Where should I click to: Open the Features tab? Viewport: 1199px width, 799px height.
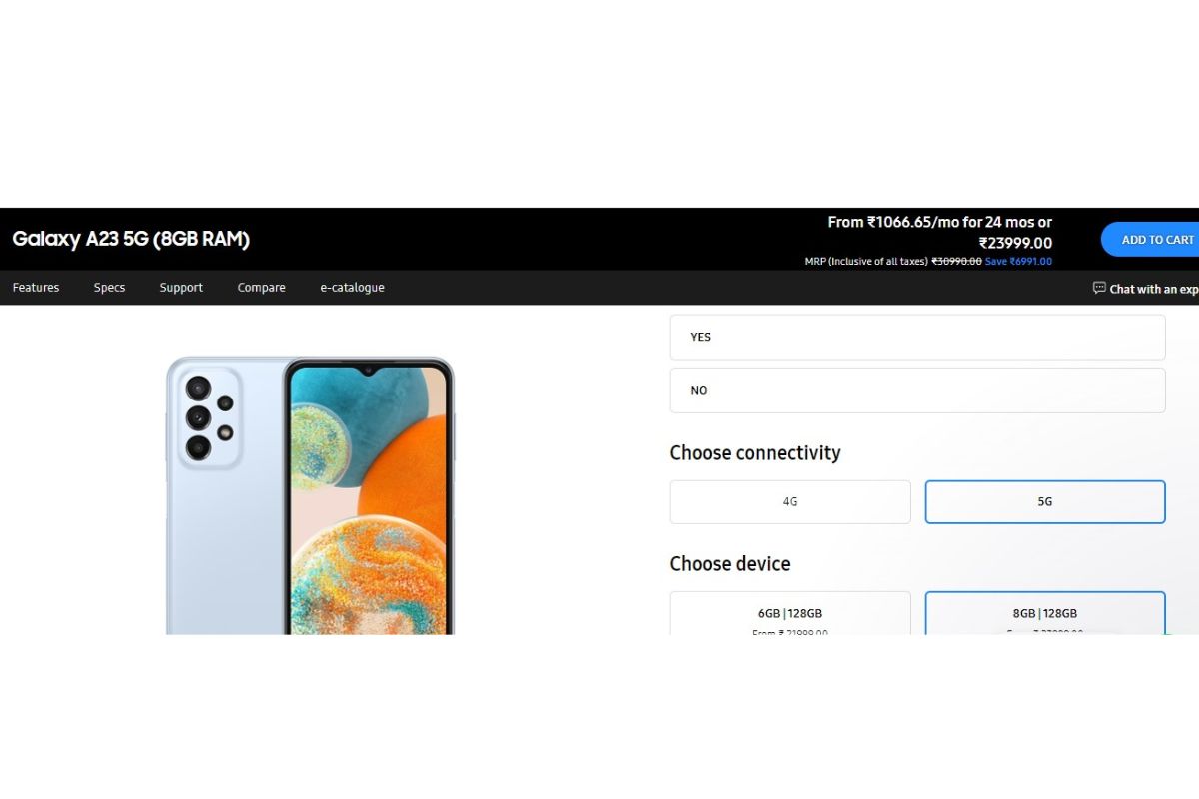pyautogui.click(x=36, y=288)
